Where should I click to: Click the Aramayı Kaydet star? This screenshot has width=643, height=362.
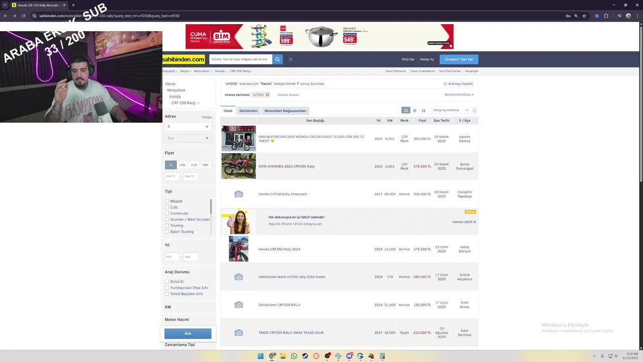(x=445, y=83)
